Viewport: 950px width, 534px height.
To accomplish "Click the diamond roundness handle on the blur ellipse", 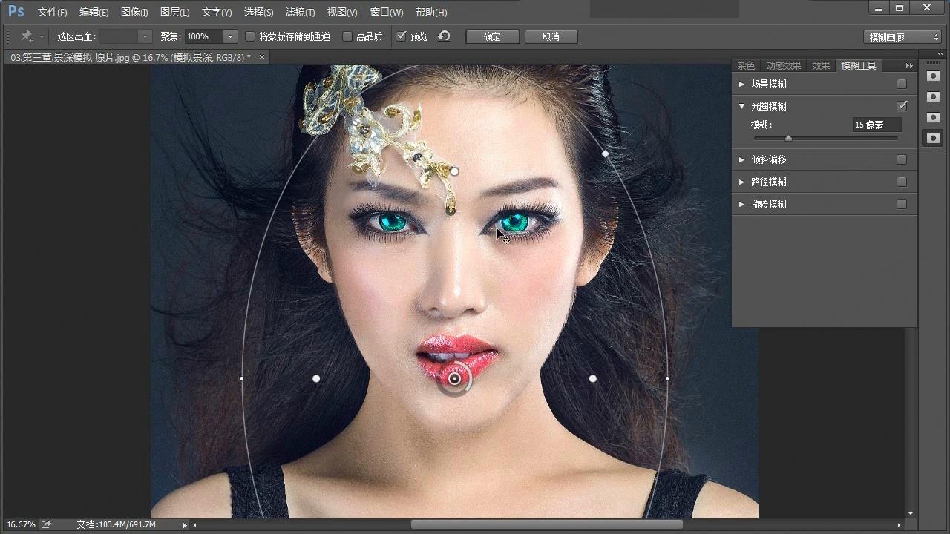I will 605,154.
